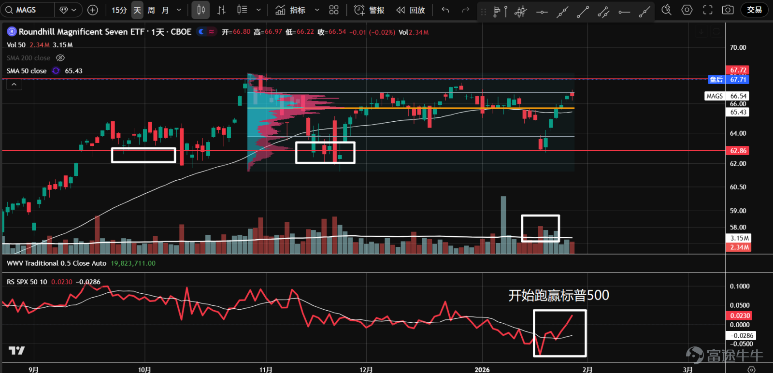Open the diamond plan dropdown next to MAGS
773x373 pixels.
[x=68, y=10]
